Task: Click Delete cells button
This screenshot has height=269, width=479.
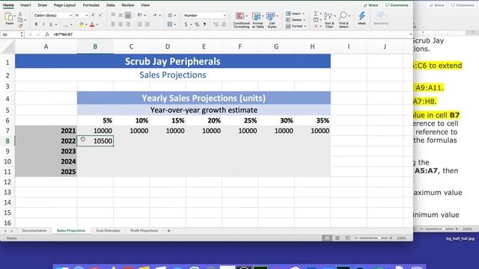Action: (295, 20)
